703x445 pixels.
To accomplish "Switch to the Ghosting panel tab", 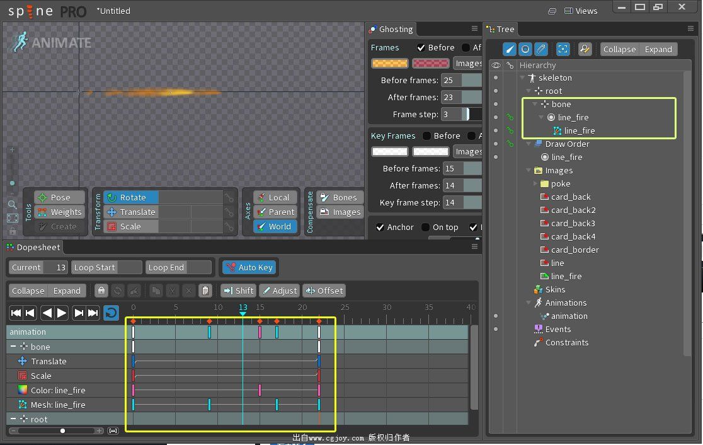I will [391, 29].
